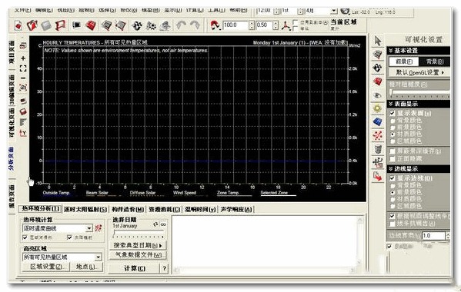Click the 气象数据文件(W) button
461x292 pixels.
coord(138,254)
